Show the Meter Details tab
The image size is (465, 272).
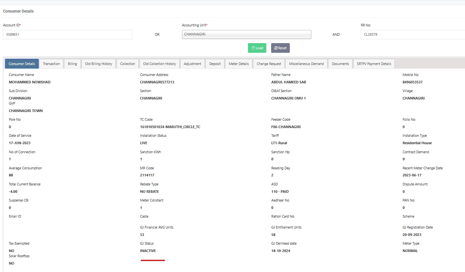click(239, 64)
